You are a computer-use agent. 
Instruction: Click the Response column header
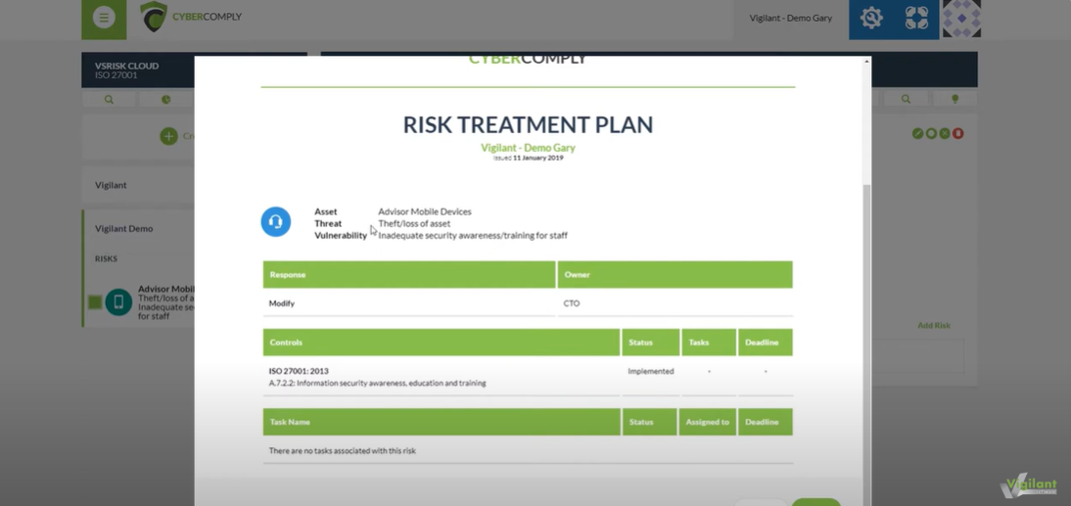(x=409, y=274)
